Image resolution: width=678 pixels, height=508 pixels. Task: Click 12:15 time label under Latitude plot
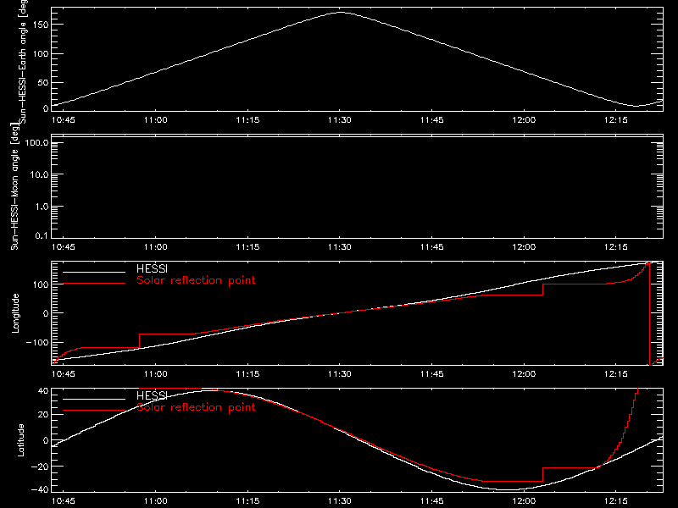(x=616, y=501)
